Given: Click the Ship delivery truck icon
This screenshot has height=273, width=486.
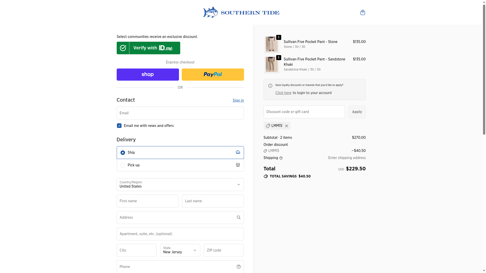Looking at the screenshot, I should pos(238,152).
